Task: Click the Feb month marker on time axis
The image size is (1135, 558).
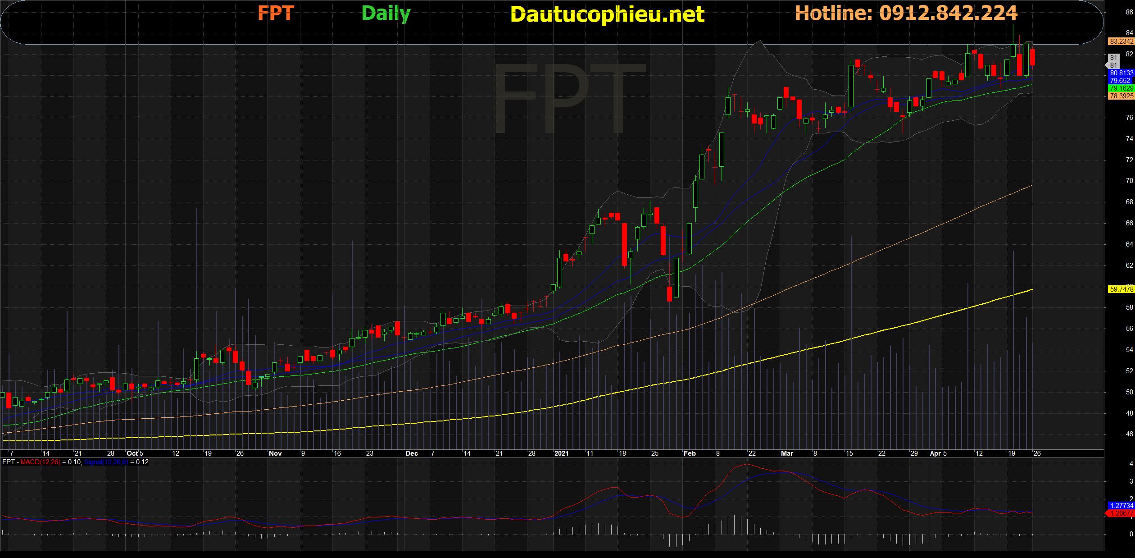Action: [690, 453]
